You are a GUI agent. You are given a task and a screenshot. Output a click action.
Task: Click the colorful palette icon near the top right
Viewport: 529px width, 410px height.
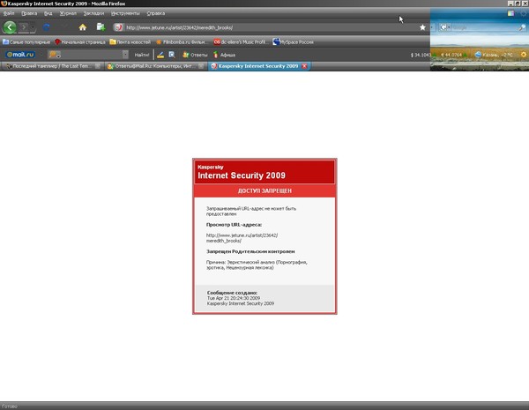point(510,13)
